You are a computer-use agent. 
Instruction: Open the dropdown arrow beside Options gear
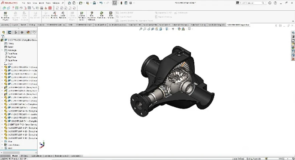pos(134,3)
